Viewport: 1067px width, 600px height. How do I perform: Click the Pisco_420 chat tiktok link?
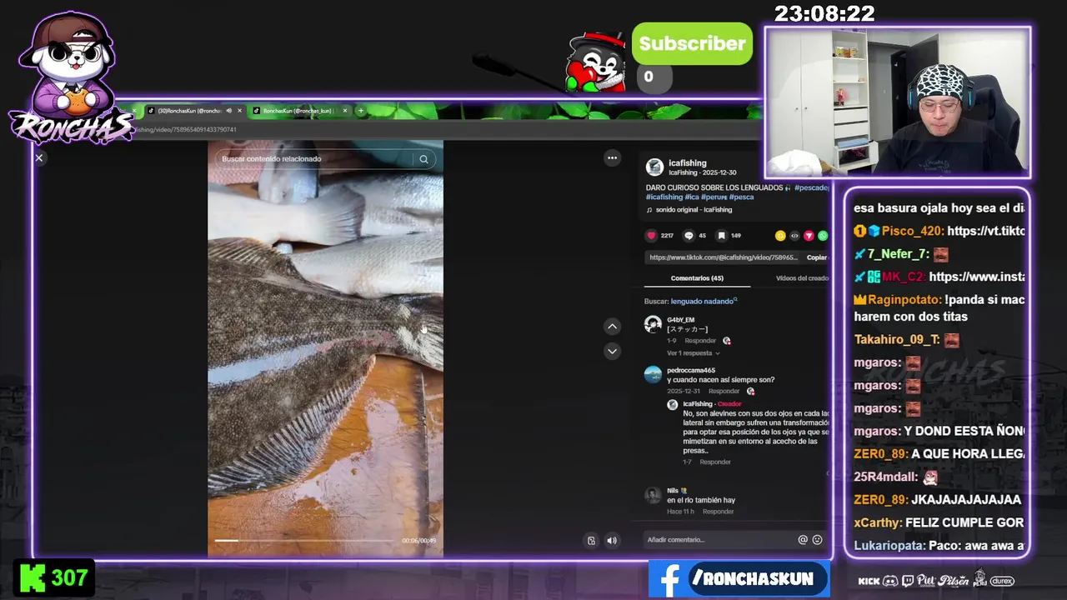click(986, 231)
